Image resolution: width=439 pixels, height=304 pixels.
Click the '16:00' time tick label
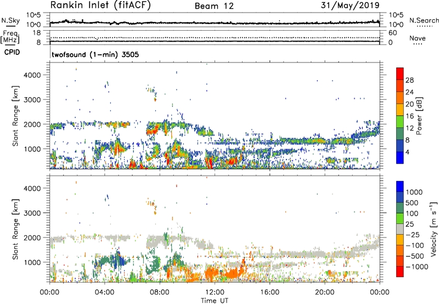pyautogui.click(x=269, y=292)
